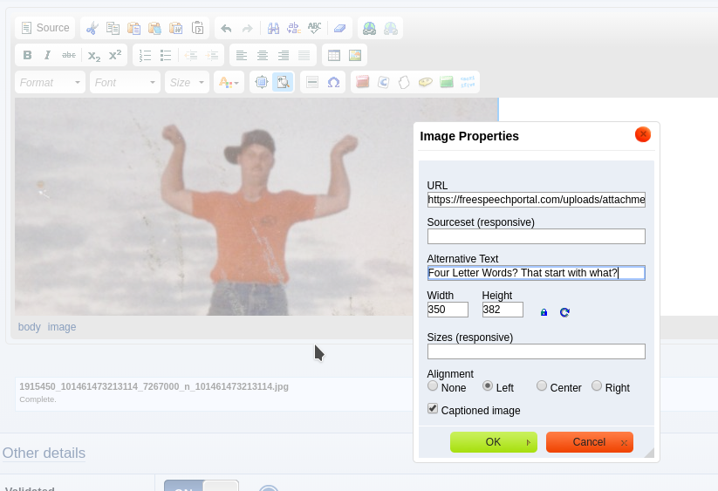718x491 pixels.
Task: Click the image element path item
Action: point(62,327)
